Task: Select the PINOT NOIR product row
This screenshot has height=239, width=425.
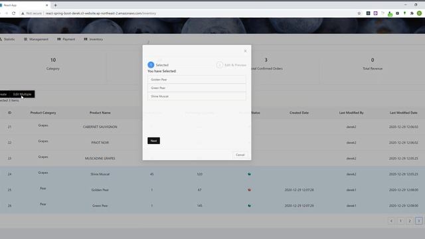Action: [212, 143]
